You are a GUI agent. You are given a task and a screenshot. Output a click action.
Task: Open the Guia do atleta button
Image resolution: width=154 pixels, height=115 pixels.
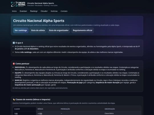click(38, 30)
